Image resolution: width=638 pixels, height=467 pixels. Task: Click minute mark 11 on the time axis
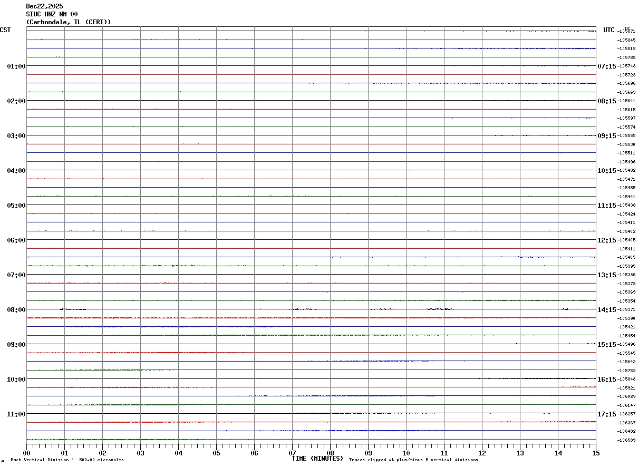[444, 453]
